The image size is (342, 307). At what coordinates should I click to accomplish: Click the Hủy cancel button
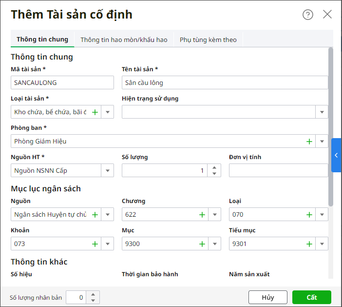[268, 297]
